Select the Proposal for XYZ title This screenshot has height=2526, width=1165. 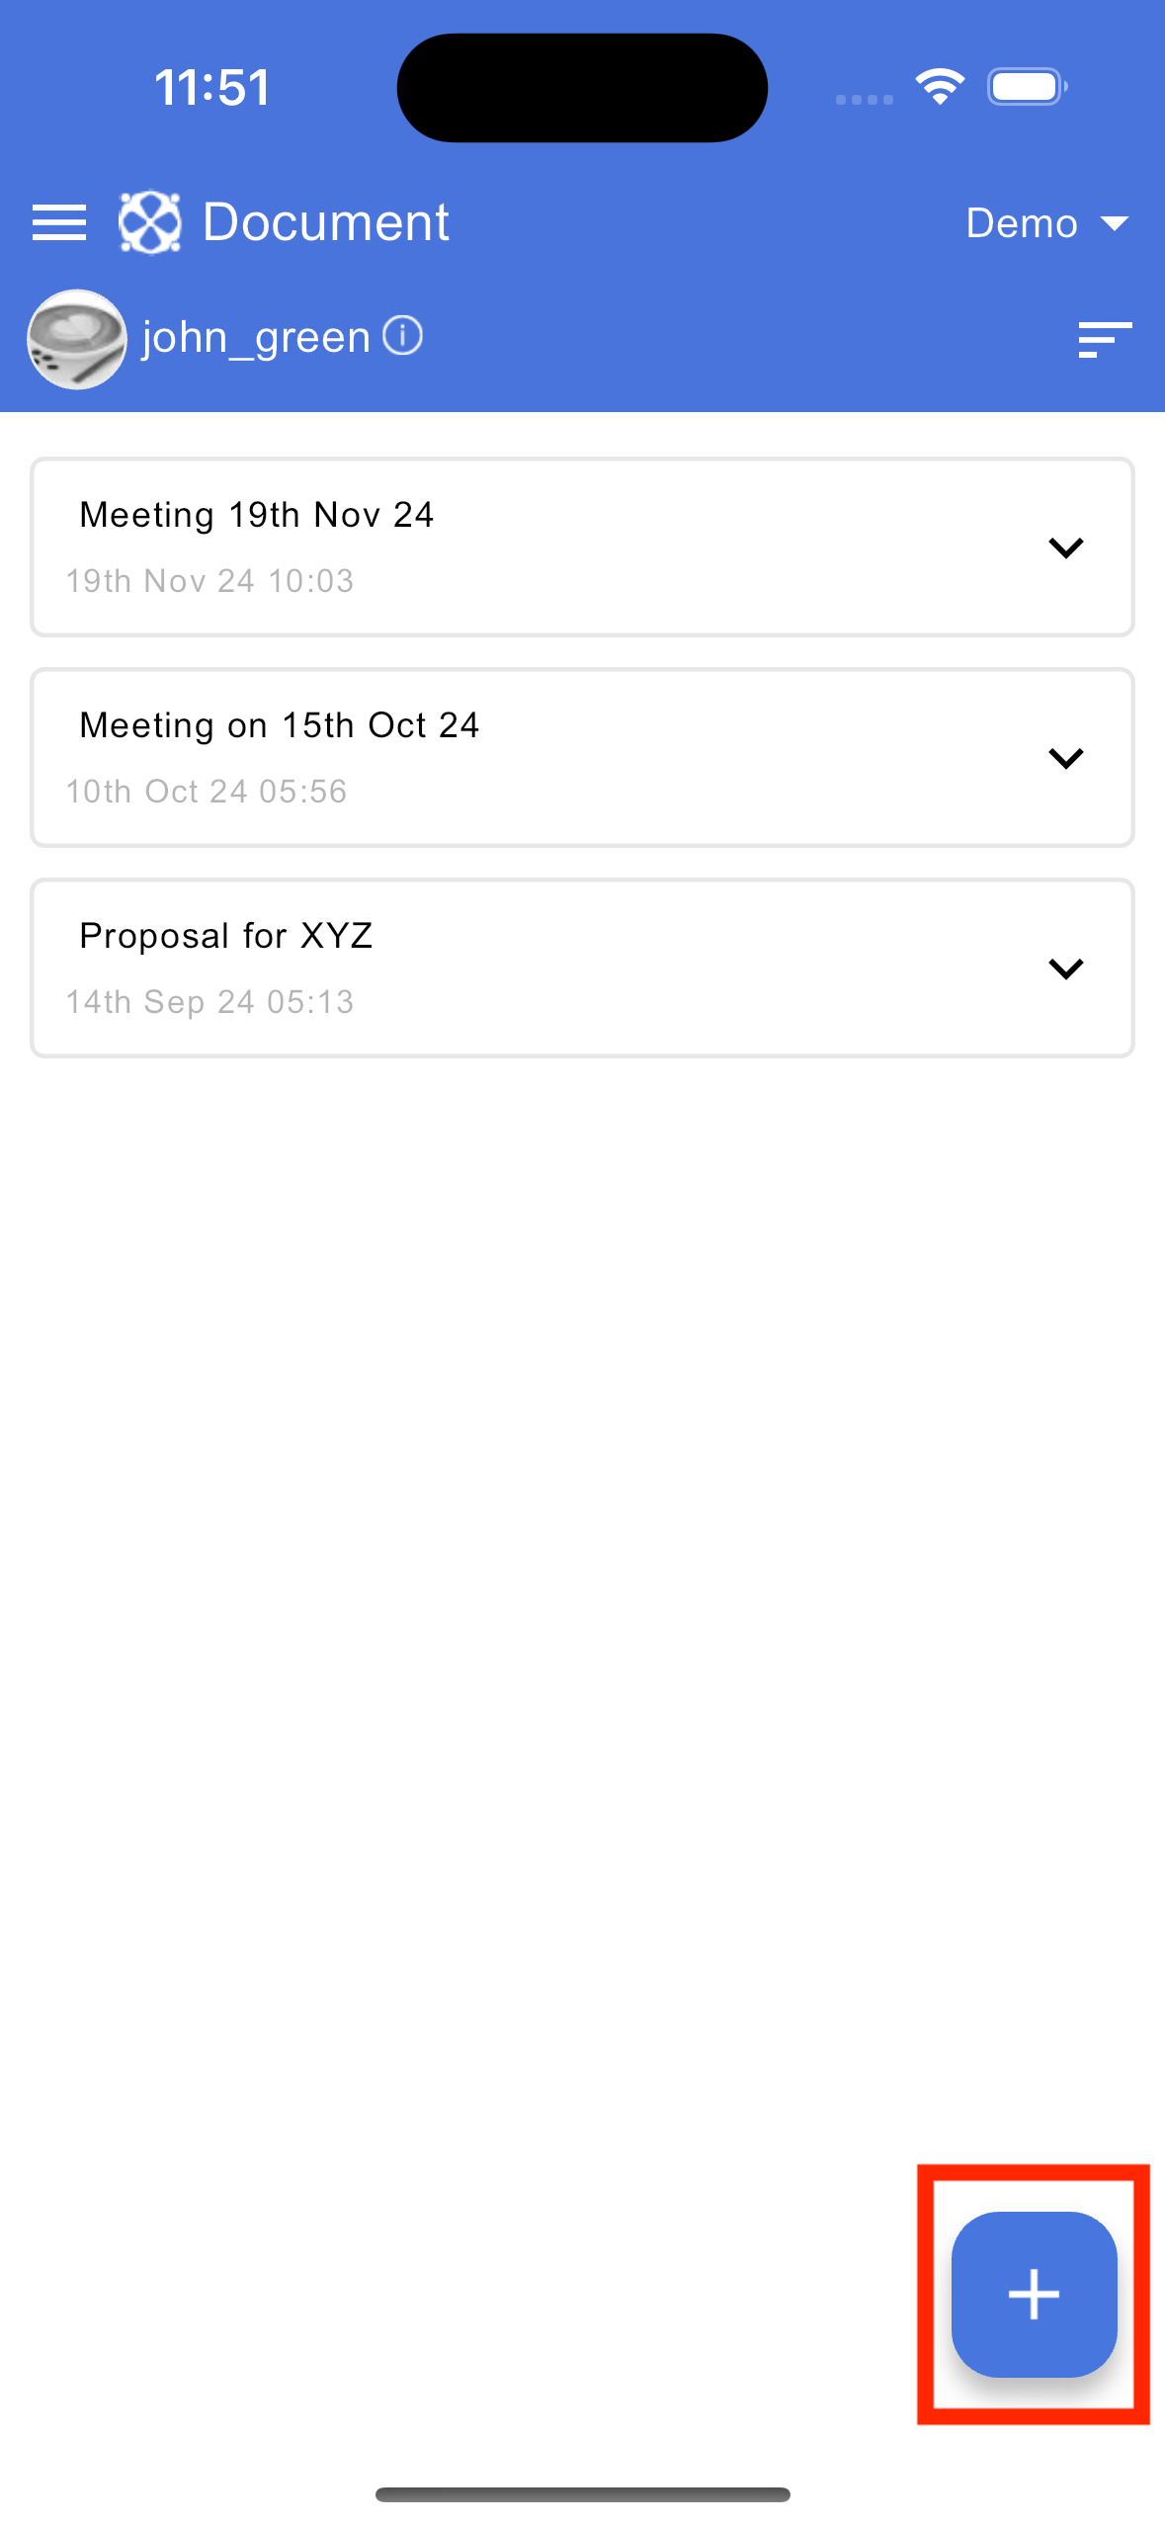tap(226, 936)
